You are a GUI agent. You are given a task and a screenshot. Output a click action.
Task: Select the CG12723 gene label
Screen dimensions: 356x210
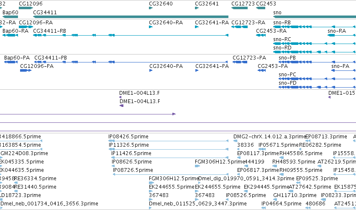243,4
